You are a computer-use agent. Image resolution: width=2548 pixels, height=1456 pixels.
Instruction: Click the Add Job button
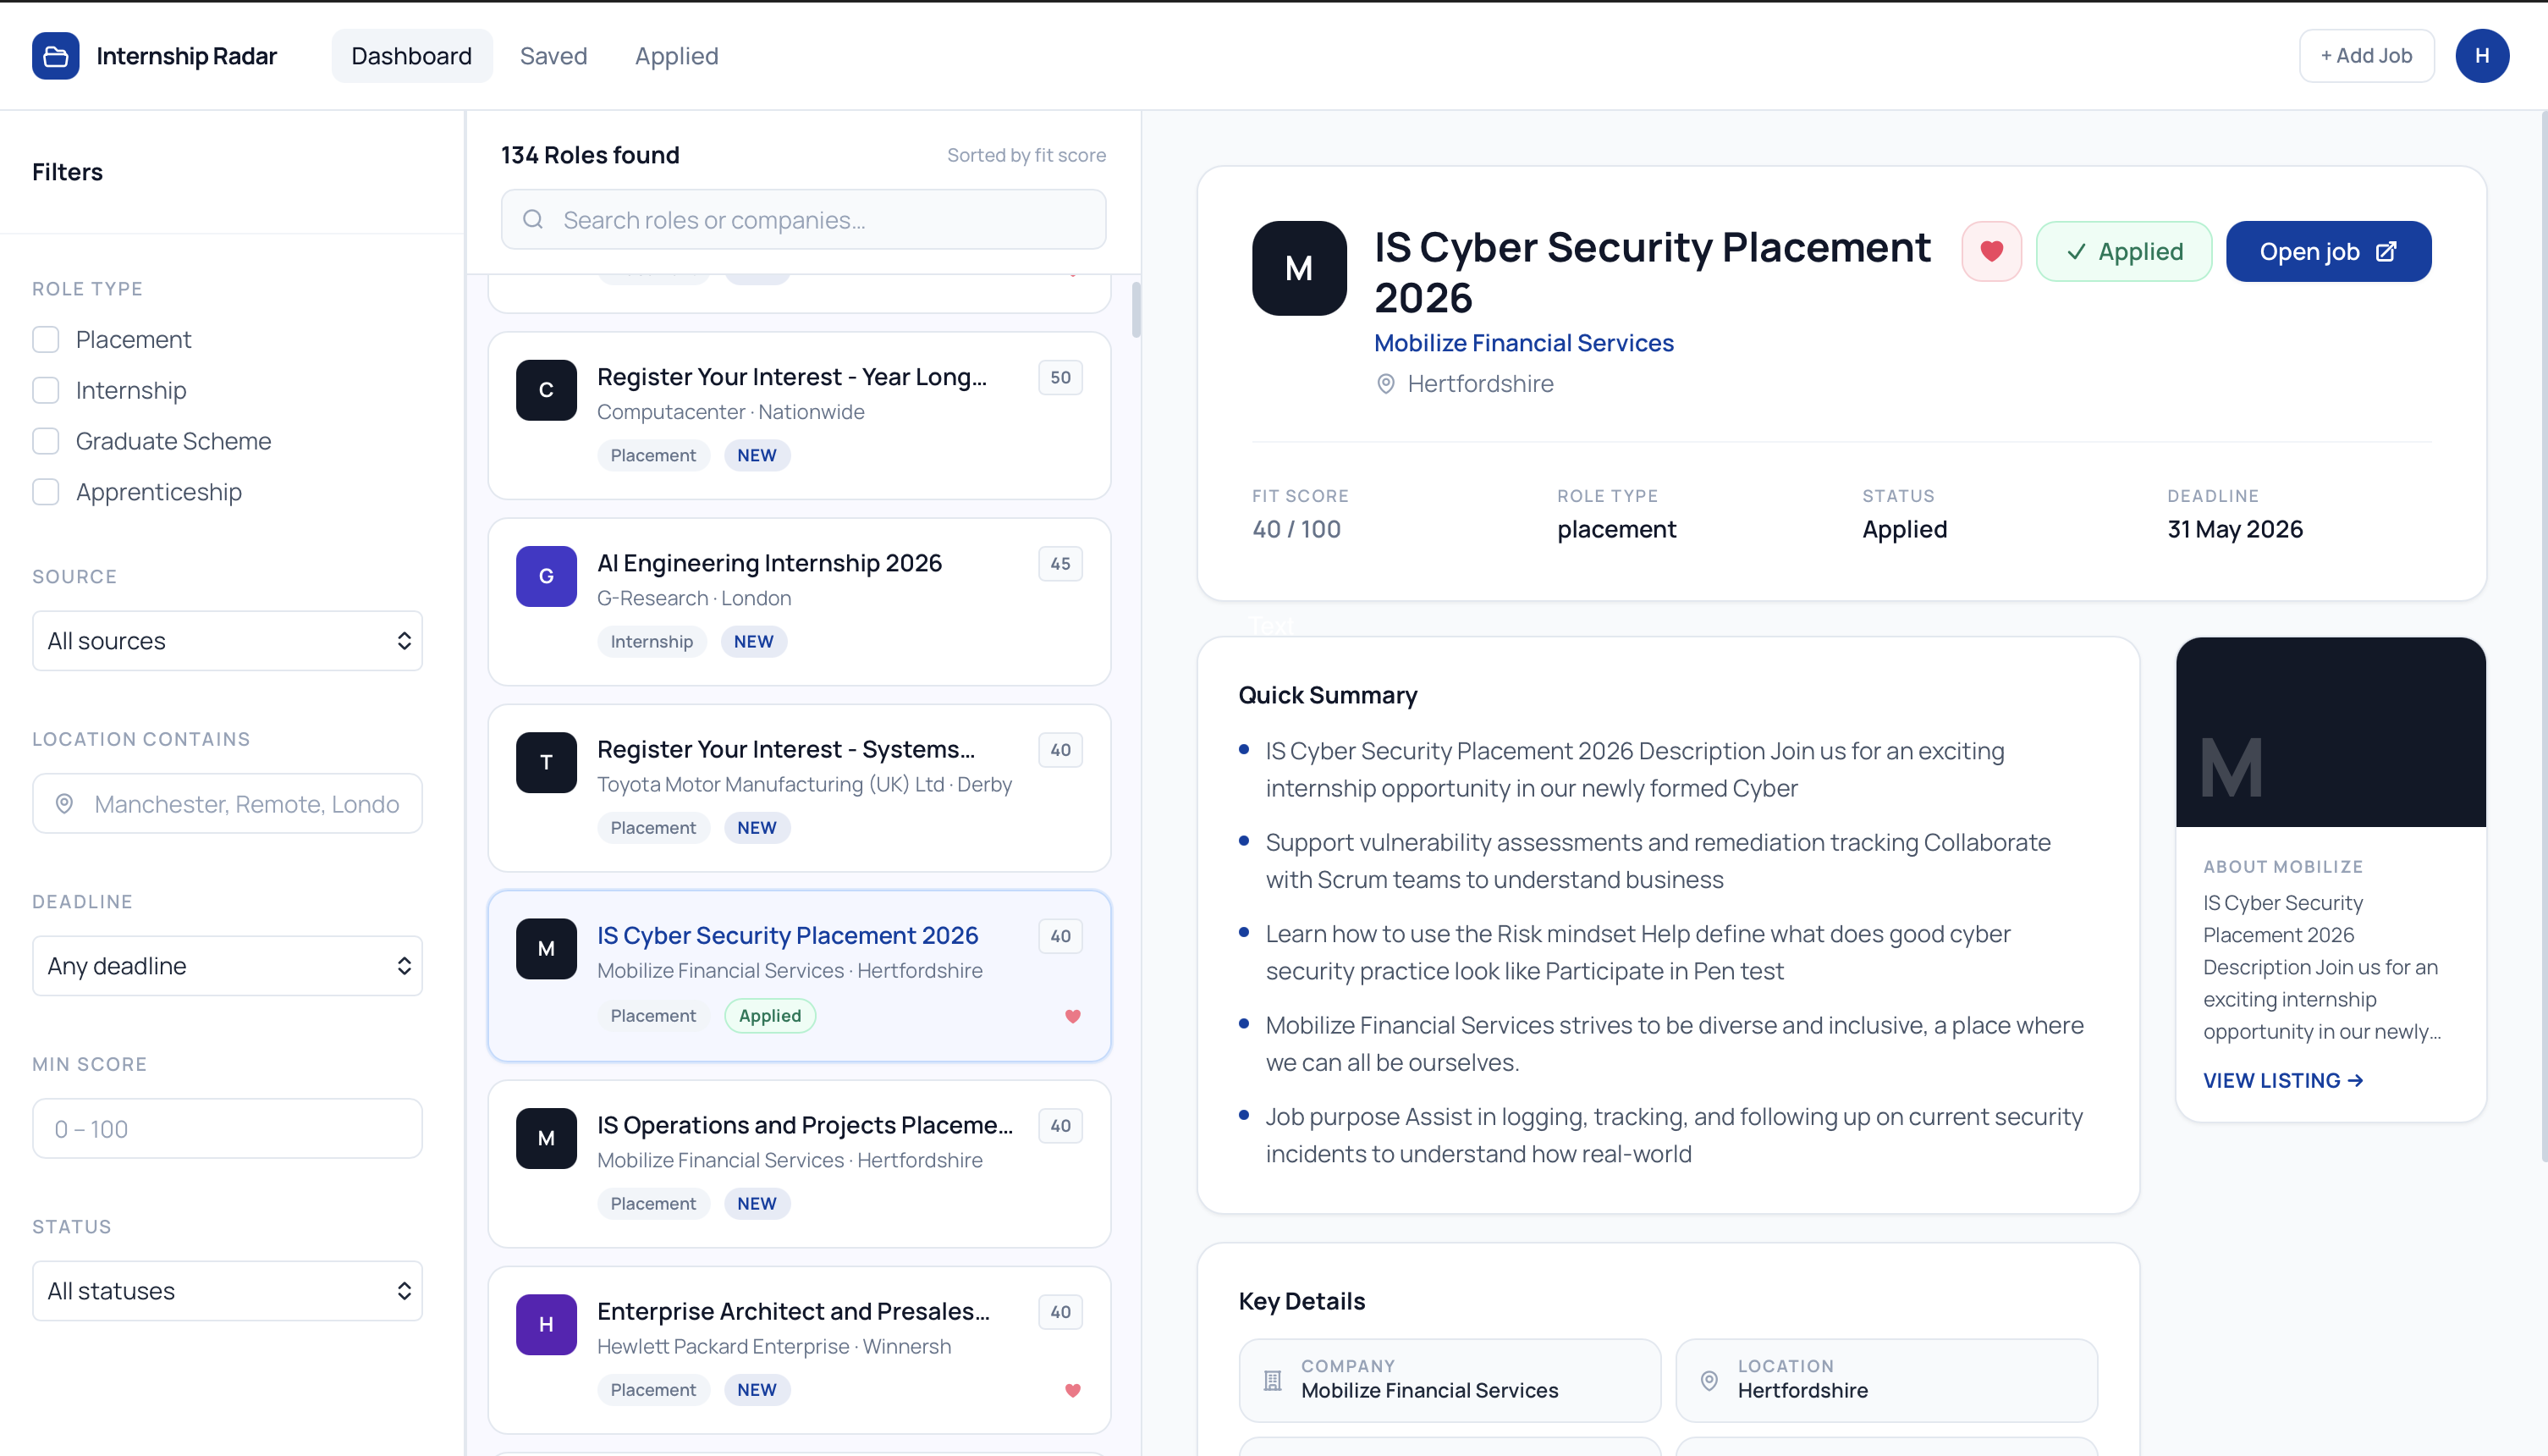2366,56
